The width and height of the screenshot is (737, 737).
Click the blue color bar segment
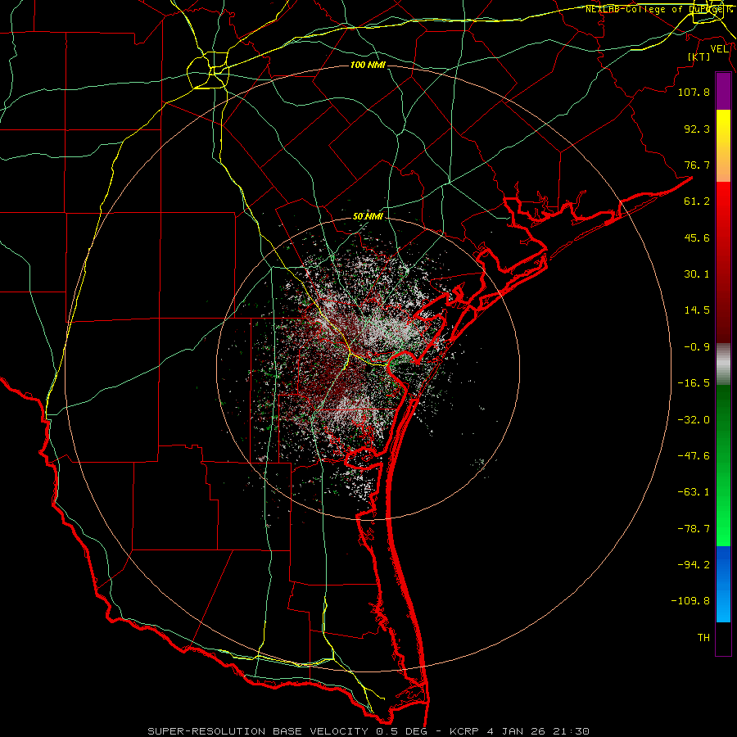(723, 584)
